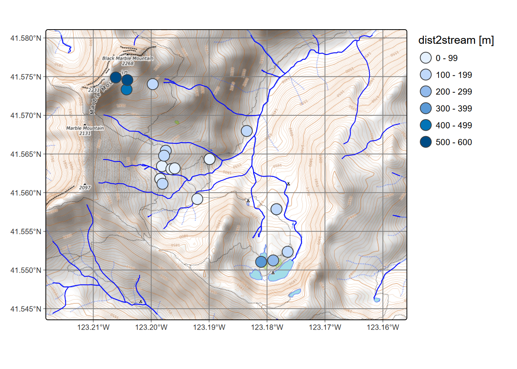Select the 200-299 colored marker at 41.558°N
The height and width of the screenshot is (369, 517).
pyautogui.click(x=277, y=209)
